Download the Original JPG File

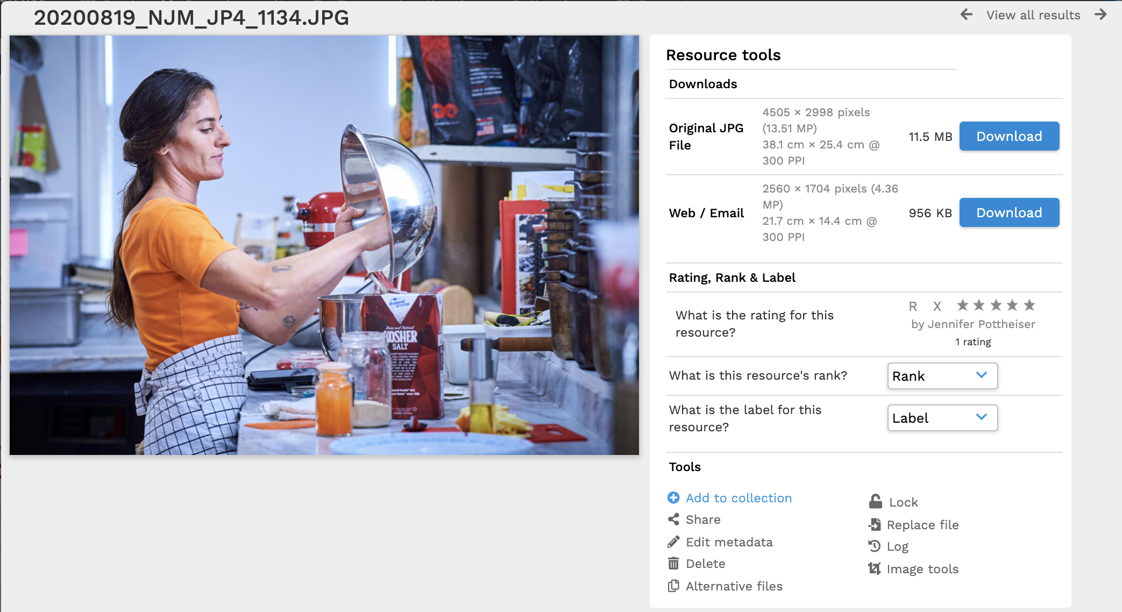click(1009, 136)
